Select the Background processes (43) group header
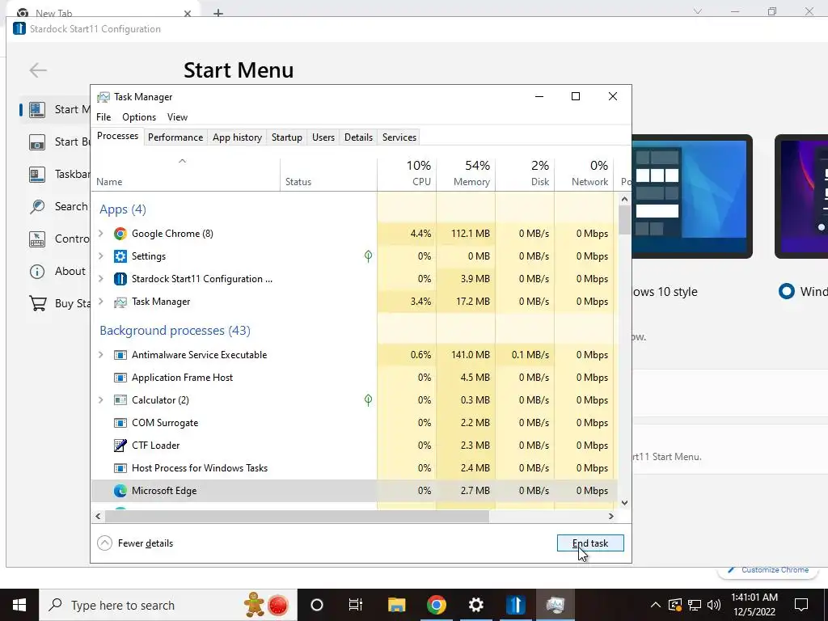Screen dimensions: 828x621 [175, 331]
